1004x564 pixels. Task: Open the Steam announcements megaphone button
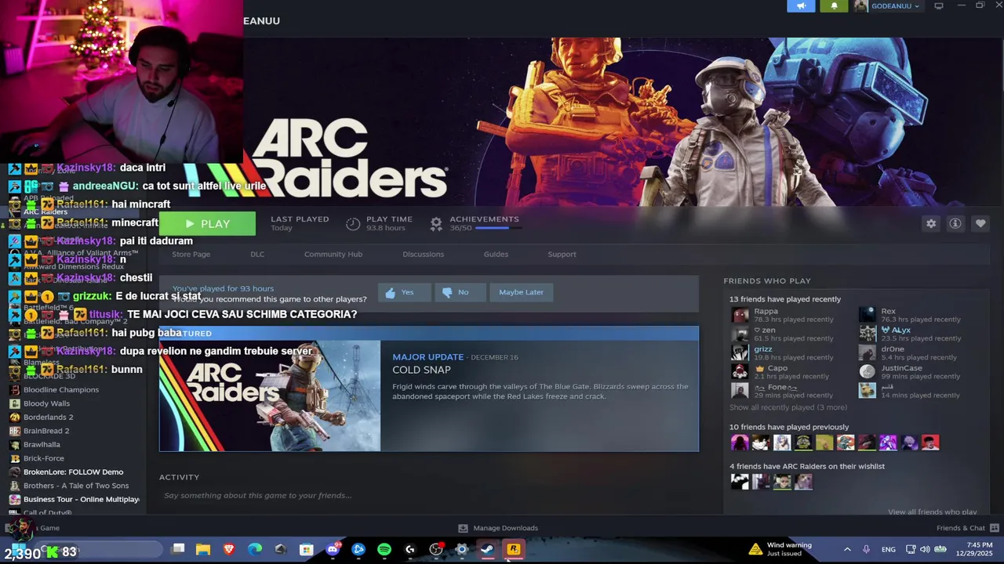coord(801,6)
